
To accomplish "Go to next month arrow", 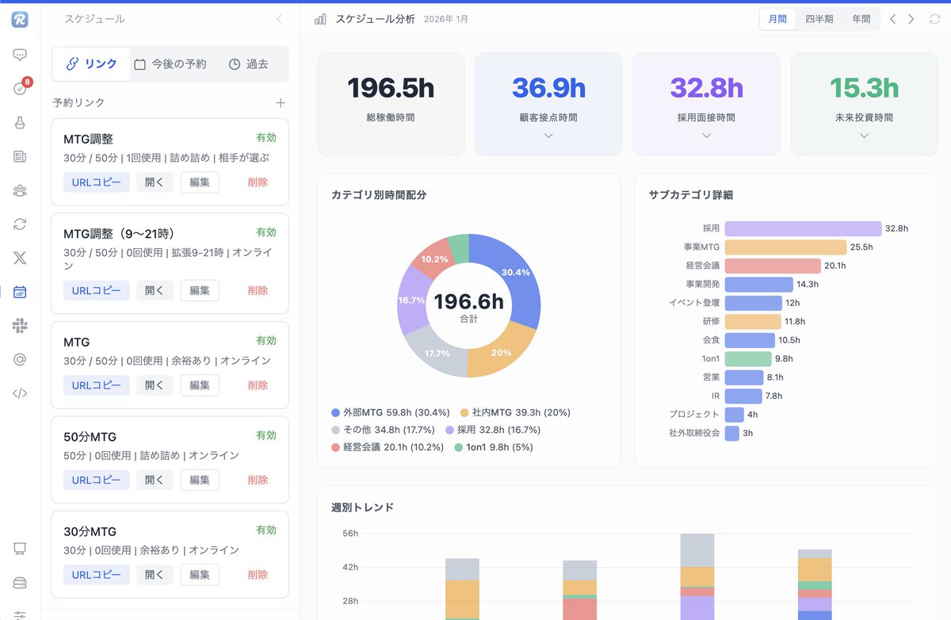I will point(912,19).
